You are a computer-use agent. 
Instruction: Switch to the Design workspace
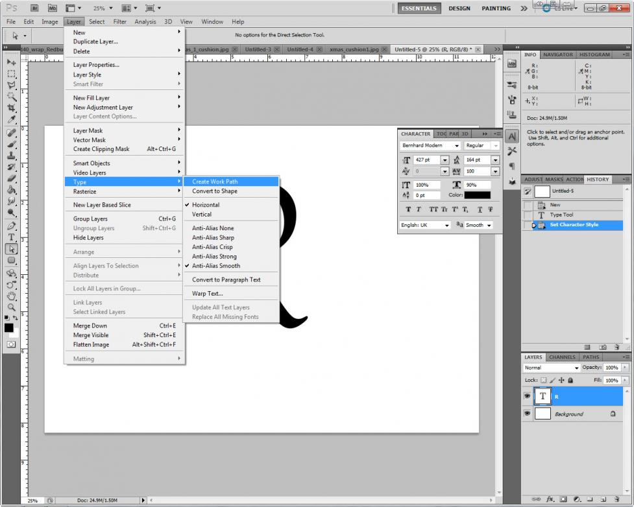click(459, 8)
